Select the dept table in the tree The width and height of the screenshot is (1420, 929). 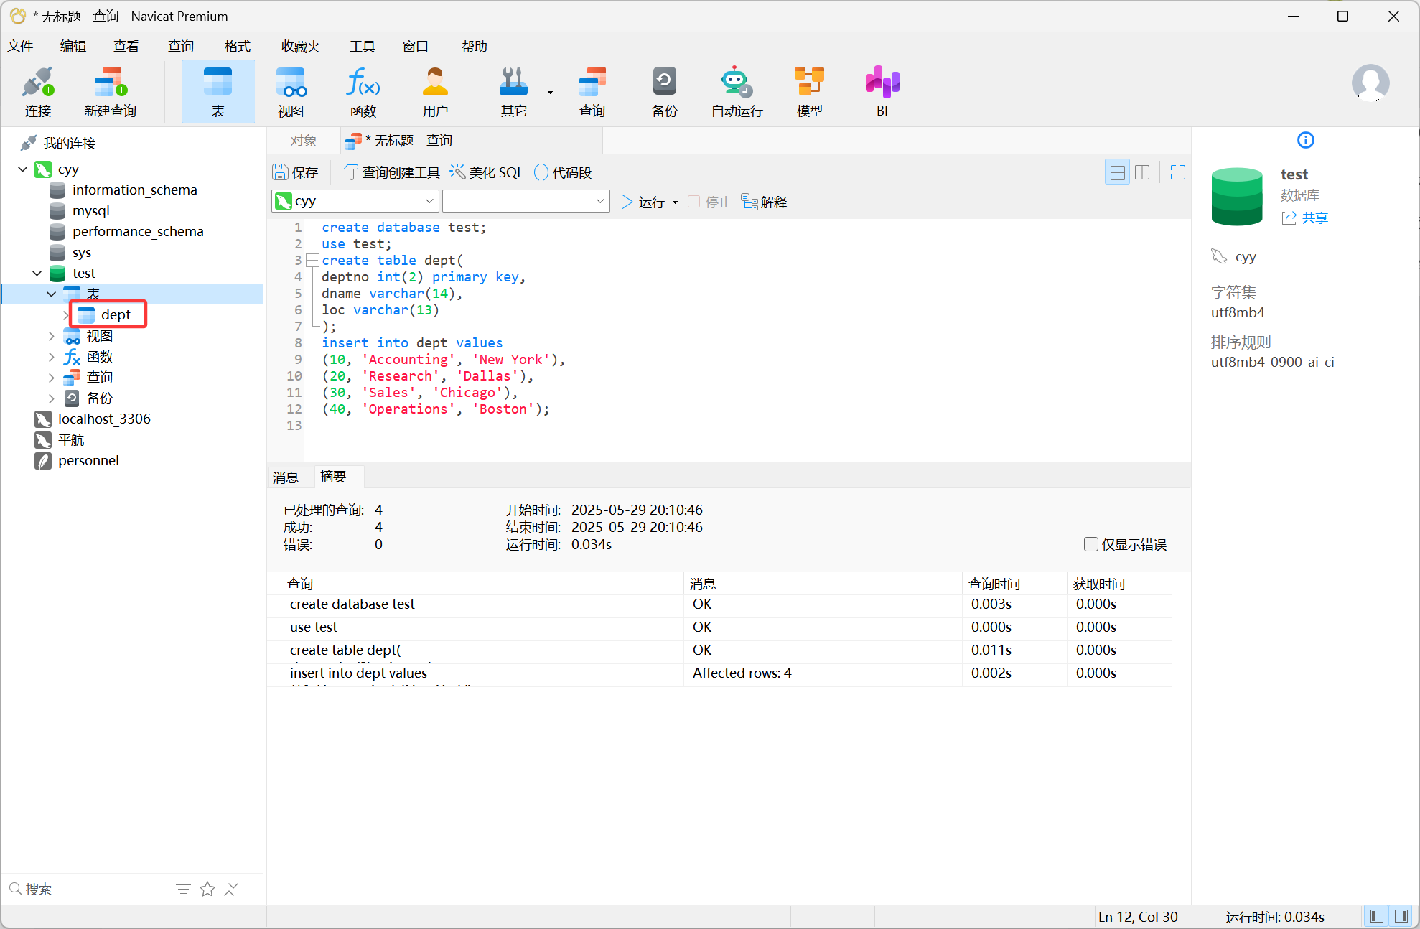tap(115, 314)
